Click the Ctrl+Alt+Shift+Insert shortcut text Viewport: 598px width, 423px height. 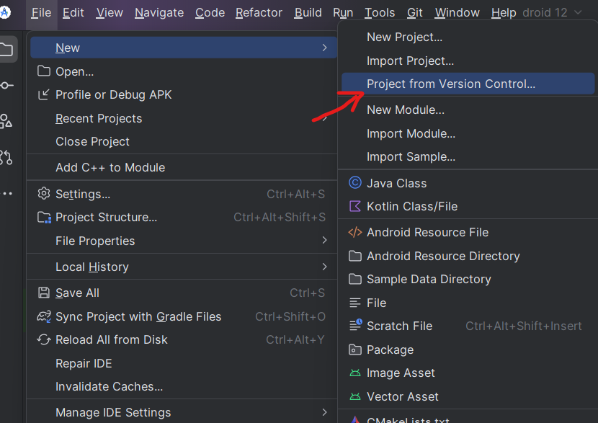[x=524, y=326]
